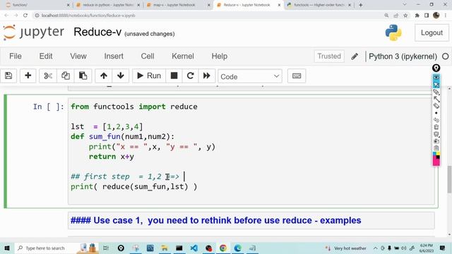Open the cell type Code dropdown
This screenshot has width=452, height=254.
250,76
